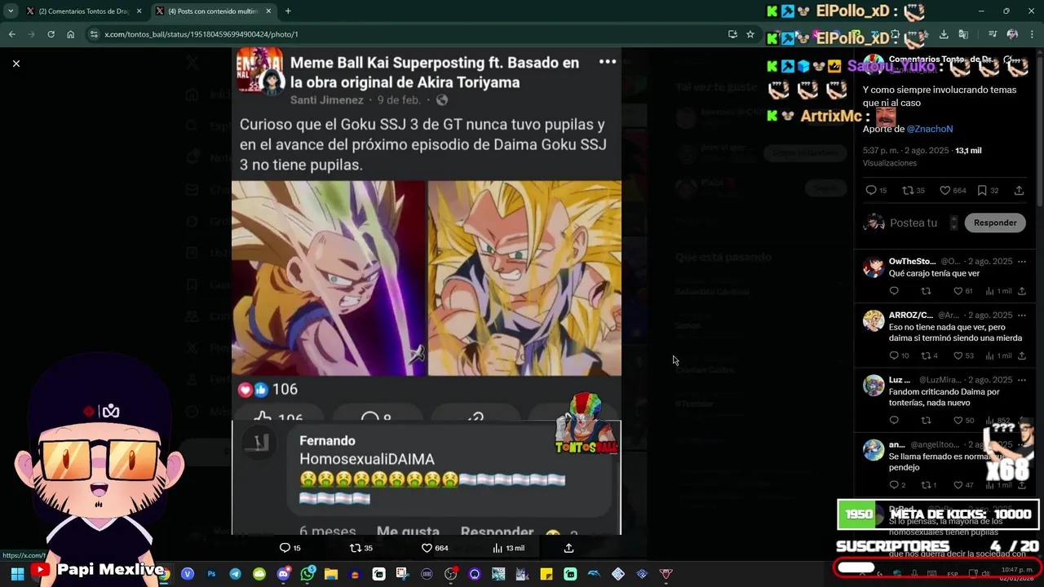1044x587 pixels.
Task: Open more options on OwTheSto comment
Action: (1022, 261)
